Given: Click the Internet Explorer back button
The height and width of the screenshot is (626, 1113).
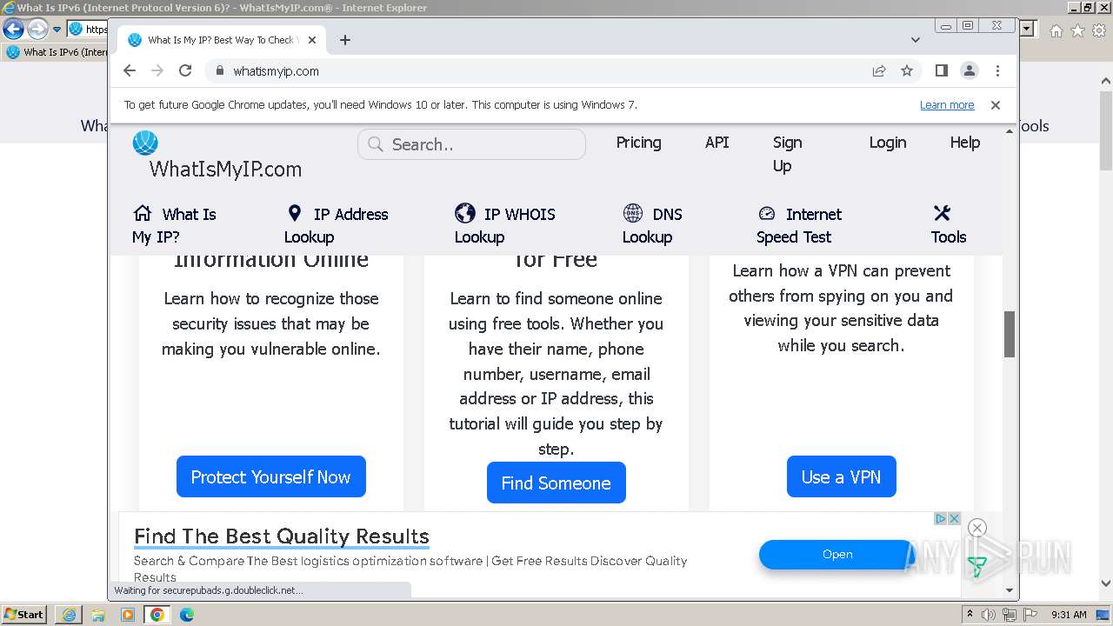Looking at the screenshot, I should coord(13,29).
